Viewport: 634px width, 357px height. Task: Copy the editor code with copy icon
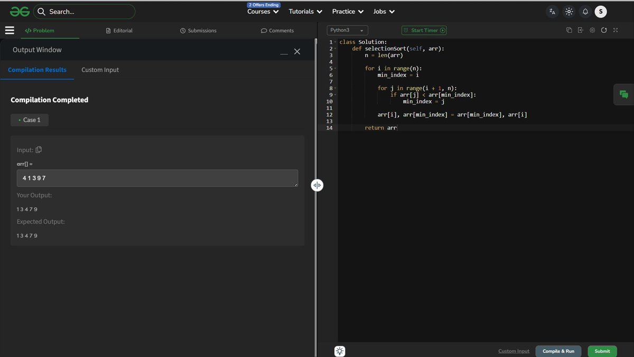pyautogui.click(x=569, y=30)
